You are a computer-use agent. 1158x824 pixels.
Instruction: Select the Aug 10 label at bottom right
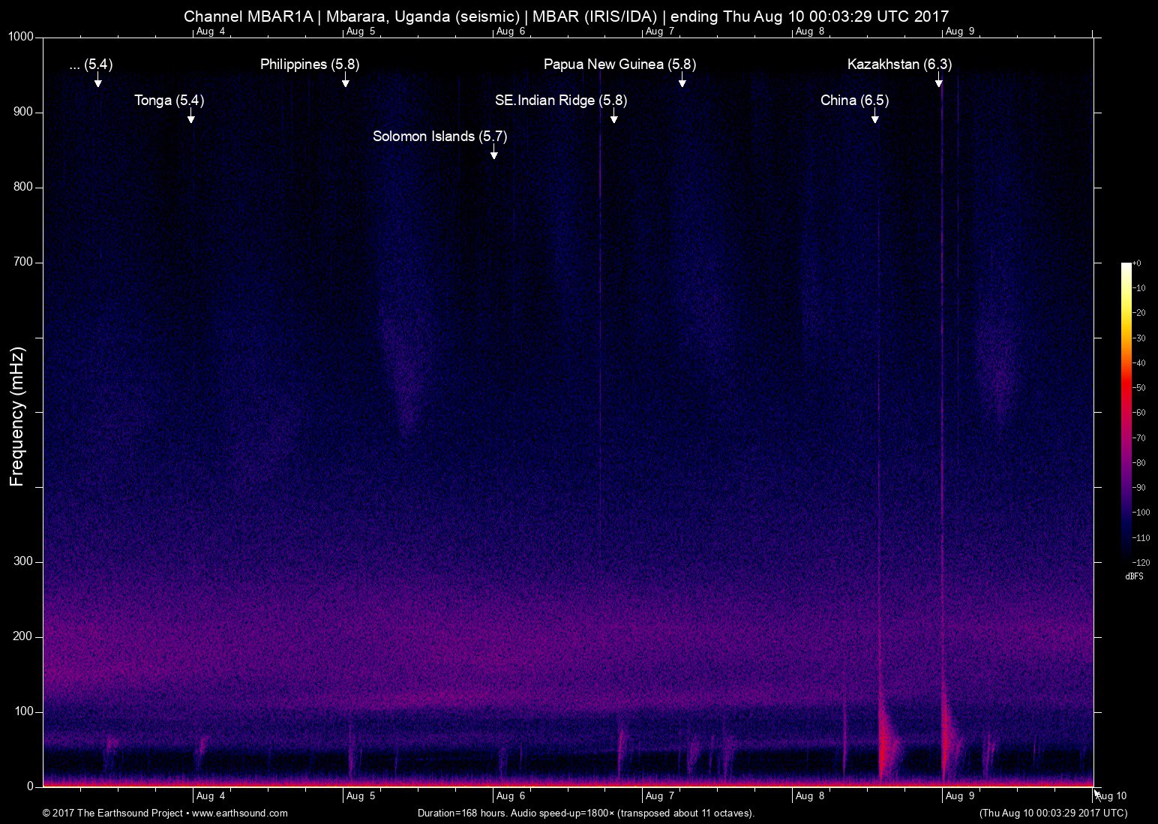point(1111,796)
